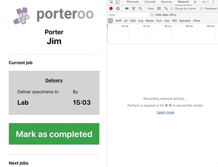
Task: Activate the inspect element cursor icon
Action: [111, 2]
